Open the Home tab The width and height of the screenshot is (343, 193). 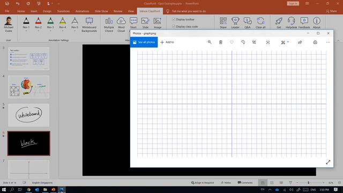(21, 11)
